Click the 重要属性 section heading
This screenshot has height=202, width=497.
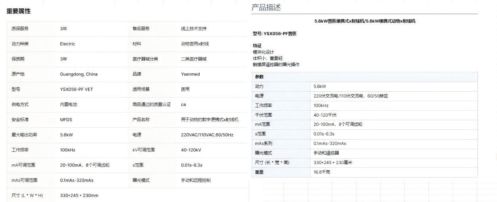pyautogui.click(x=19, y=11)
